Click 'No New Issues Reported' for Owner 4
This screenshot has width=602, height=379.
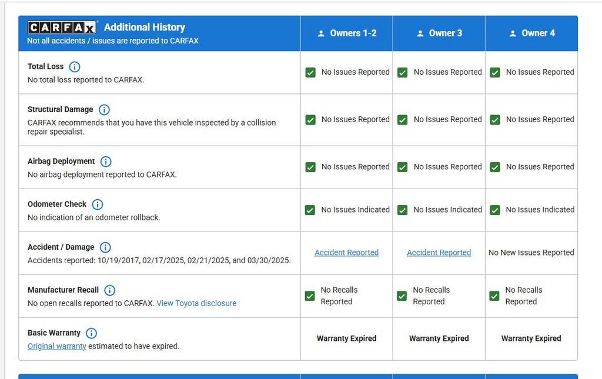[x=531, y=253]
